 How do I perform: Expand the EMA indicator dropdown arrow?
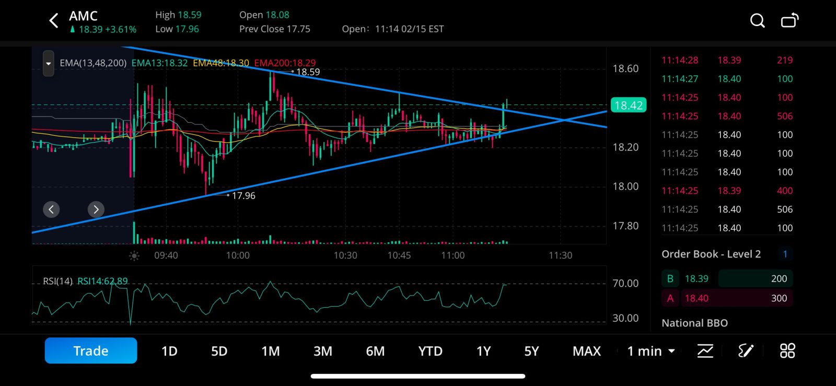48,64
